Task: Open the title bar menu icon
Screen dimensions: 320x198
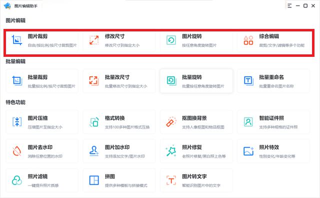Action: click(289, 5)
